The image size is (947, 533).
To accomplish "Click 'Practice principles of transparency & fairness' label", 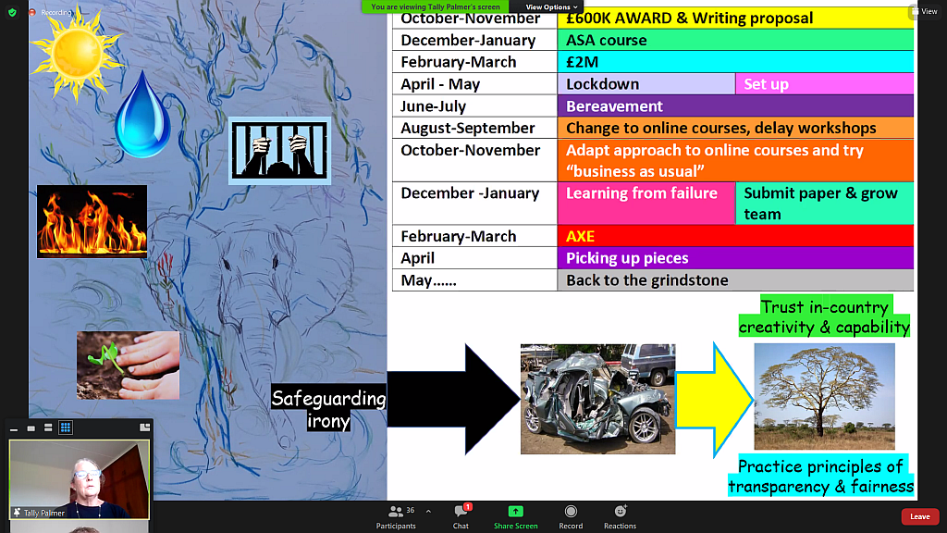I will 821,476.
